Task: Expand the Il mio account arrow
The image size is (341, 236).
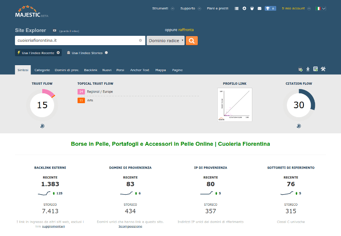Action: coord(309,9)
